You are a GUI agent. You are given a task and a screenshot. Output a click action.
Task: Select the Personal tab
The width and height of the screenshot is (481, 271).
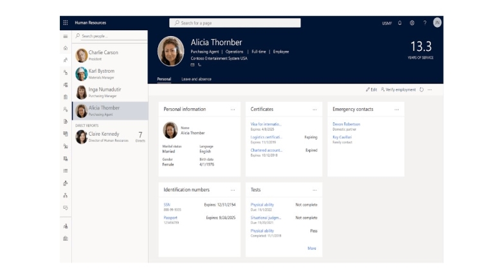(164, 79)
